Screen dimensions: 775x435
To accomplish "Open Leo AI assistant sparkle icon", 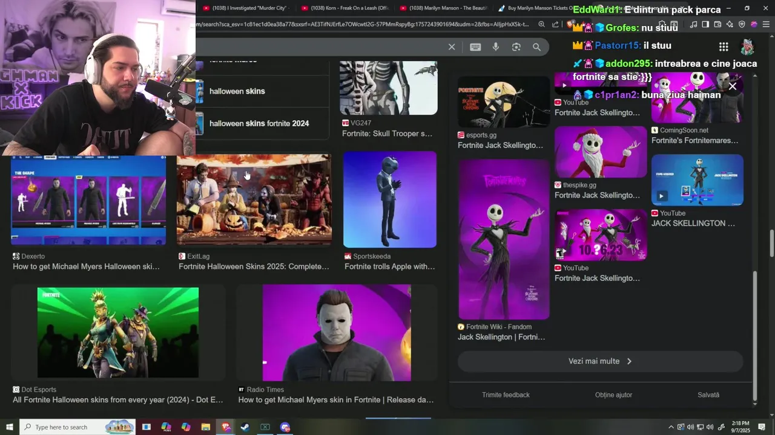I will point(730,24).
